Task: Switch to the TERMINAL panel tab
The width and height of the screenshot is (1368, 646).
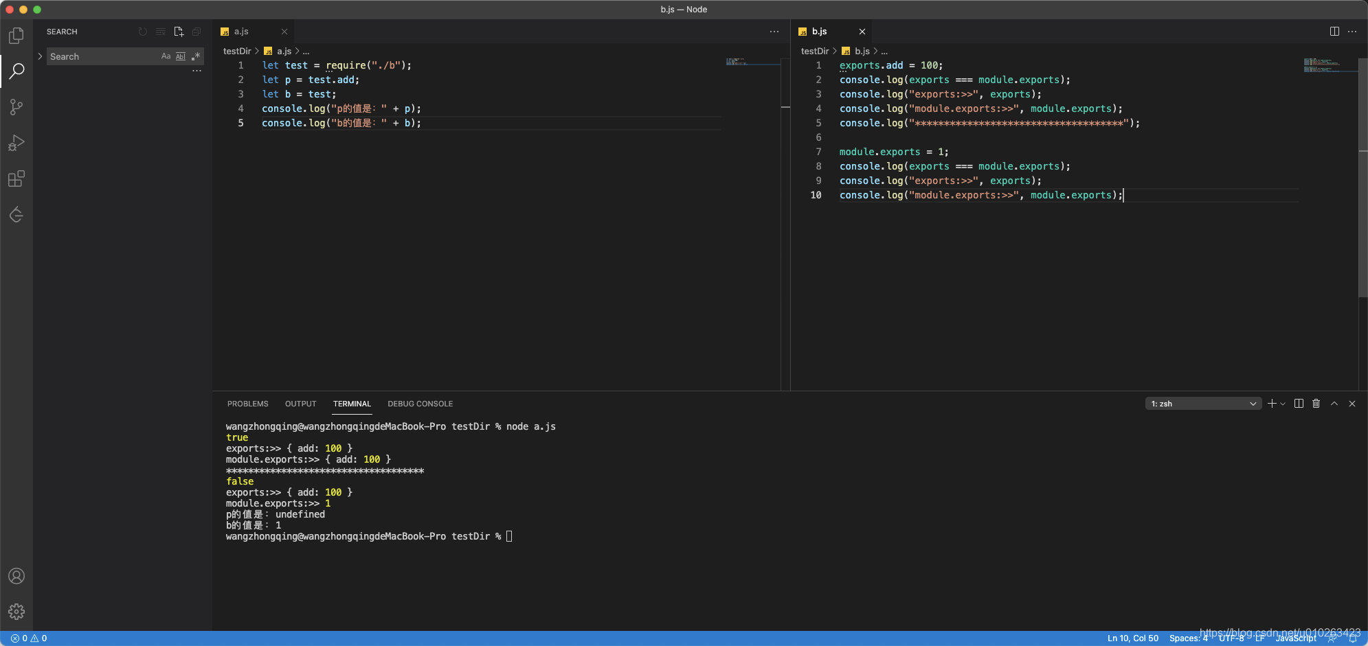Action: point(352,404)
